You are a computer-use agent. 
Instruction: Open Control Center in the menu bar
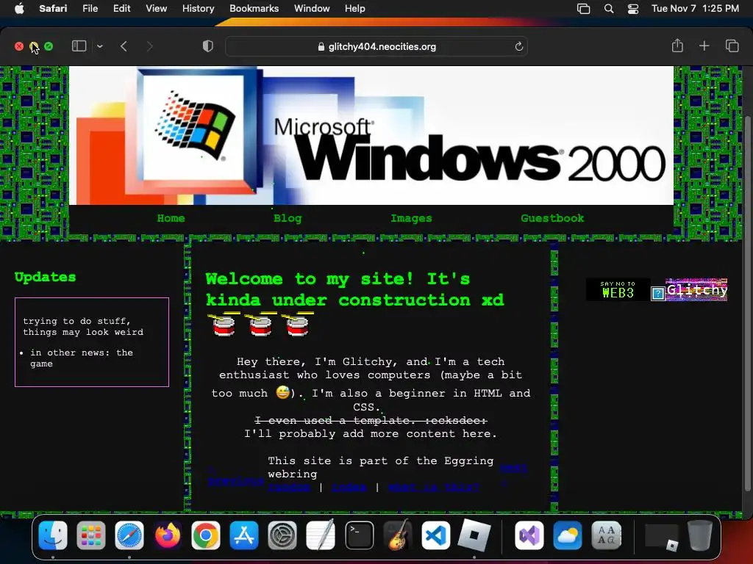pos(633,9)
